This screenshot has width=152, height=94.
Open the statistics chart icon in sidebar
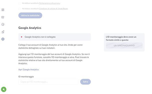click(x=3, y=17)
